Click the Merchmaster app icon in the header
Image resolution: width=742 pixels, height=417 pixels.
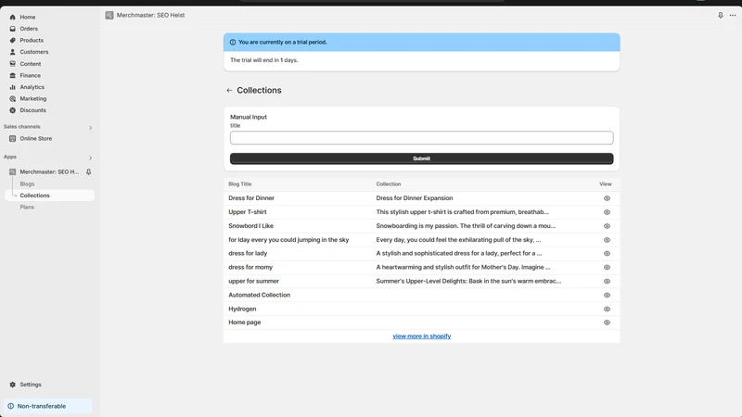109,15
